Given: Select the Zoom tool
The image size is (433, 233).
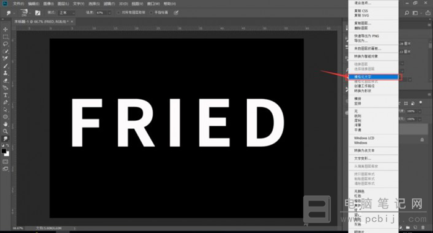Looking at the screenshot, I should click(x=5, y=131).
